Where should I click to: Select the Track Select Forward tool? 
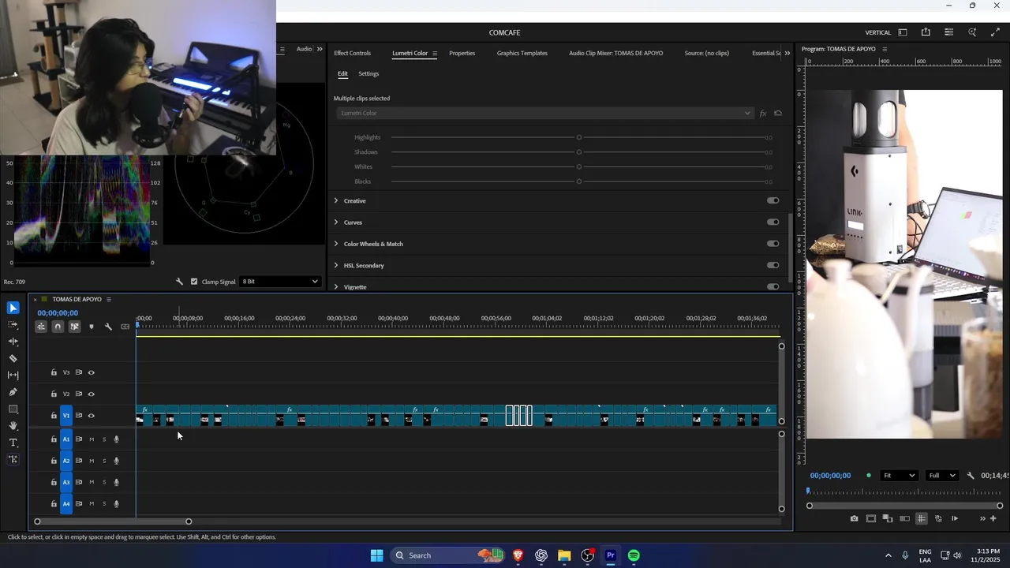(13, 324)
